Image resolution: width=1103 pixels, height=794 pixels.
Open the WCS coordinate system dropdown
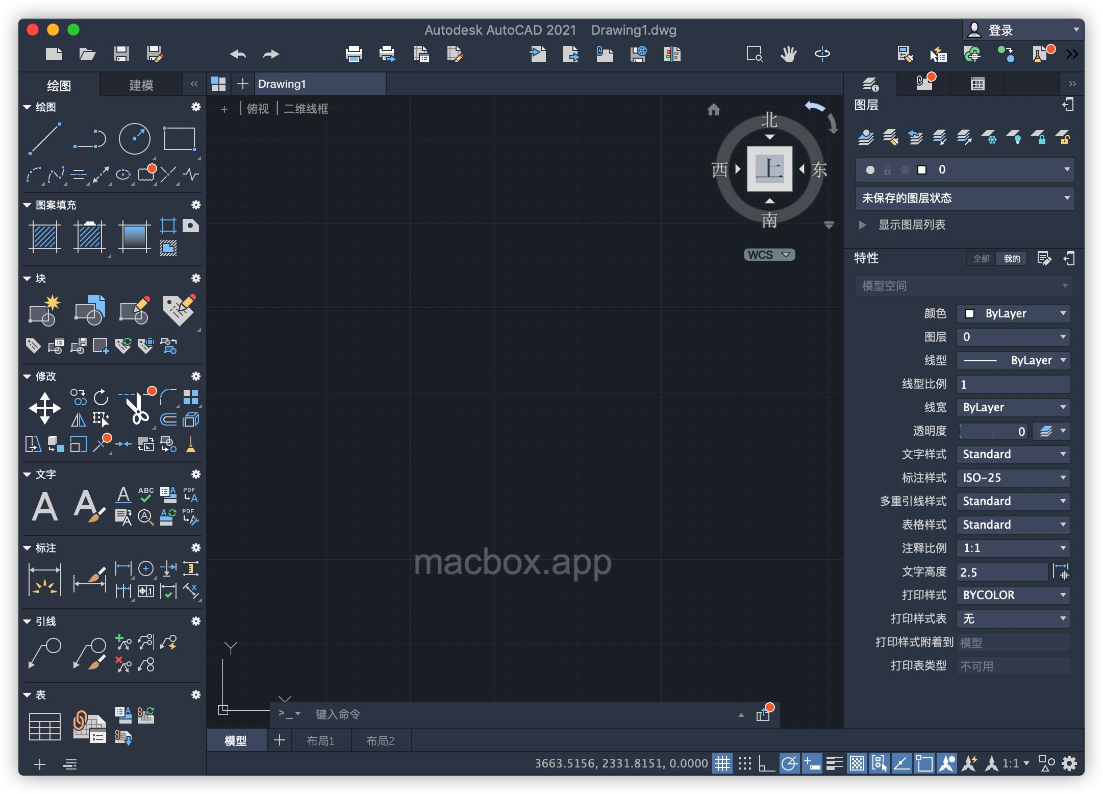769,255
